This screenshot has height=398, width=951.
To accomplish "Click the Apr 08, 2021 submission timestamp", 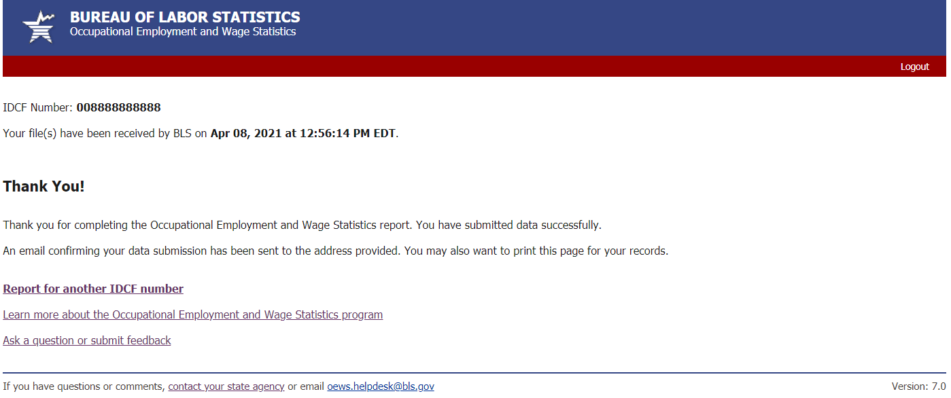I will [x=302, y=133].
